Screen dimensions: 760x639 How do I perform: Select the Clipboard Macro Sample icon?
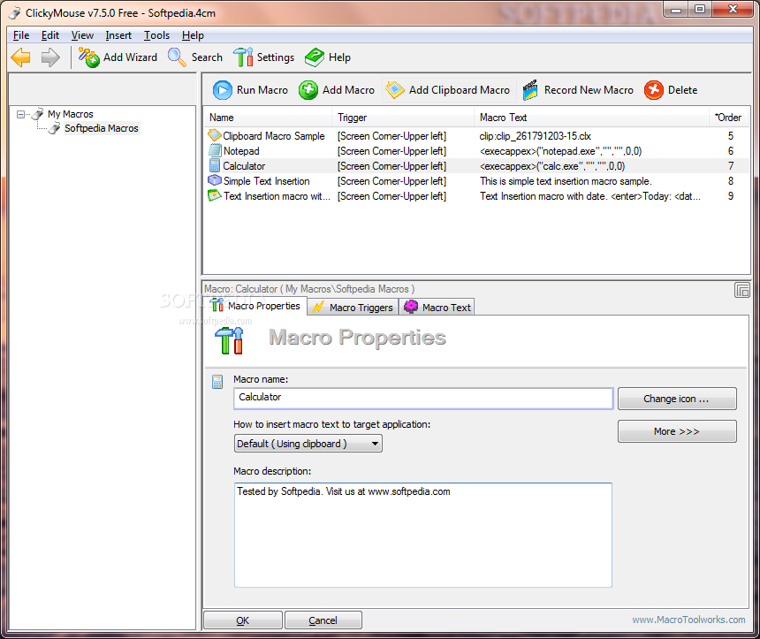click(x=214, y=135)
